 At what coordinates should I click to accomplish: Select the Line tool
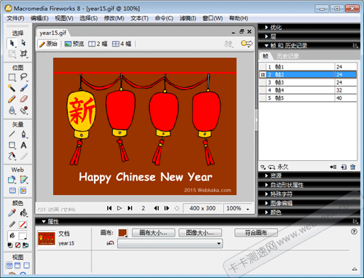[12, 134]
